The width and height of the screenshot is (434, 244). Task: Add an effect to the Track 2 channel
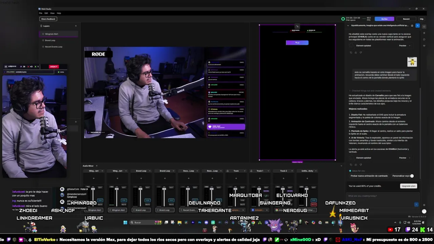pyautogui.click(x=283, y=178)
